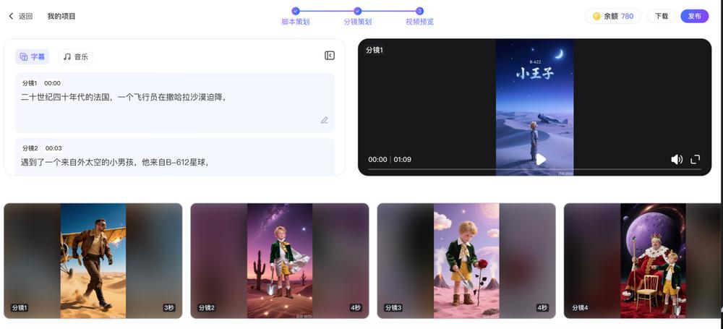Switch to the 字幕 tab

[33, 56]
